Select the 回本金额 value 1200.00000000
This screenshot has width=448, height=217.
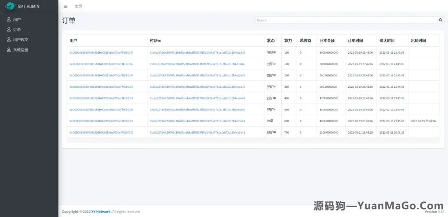[x=329, y=98]
